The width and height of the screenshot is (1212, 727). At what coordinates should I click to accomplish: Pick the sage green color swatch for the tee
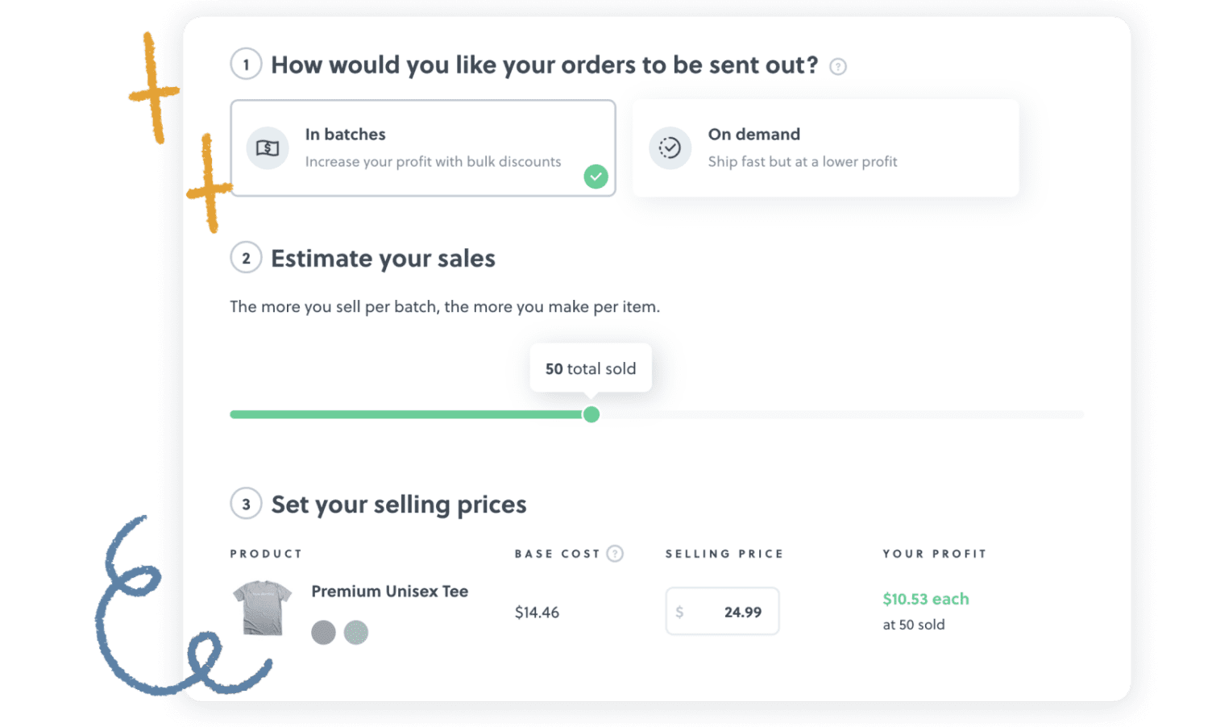tap(356, 633)
